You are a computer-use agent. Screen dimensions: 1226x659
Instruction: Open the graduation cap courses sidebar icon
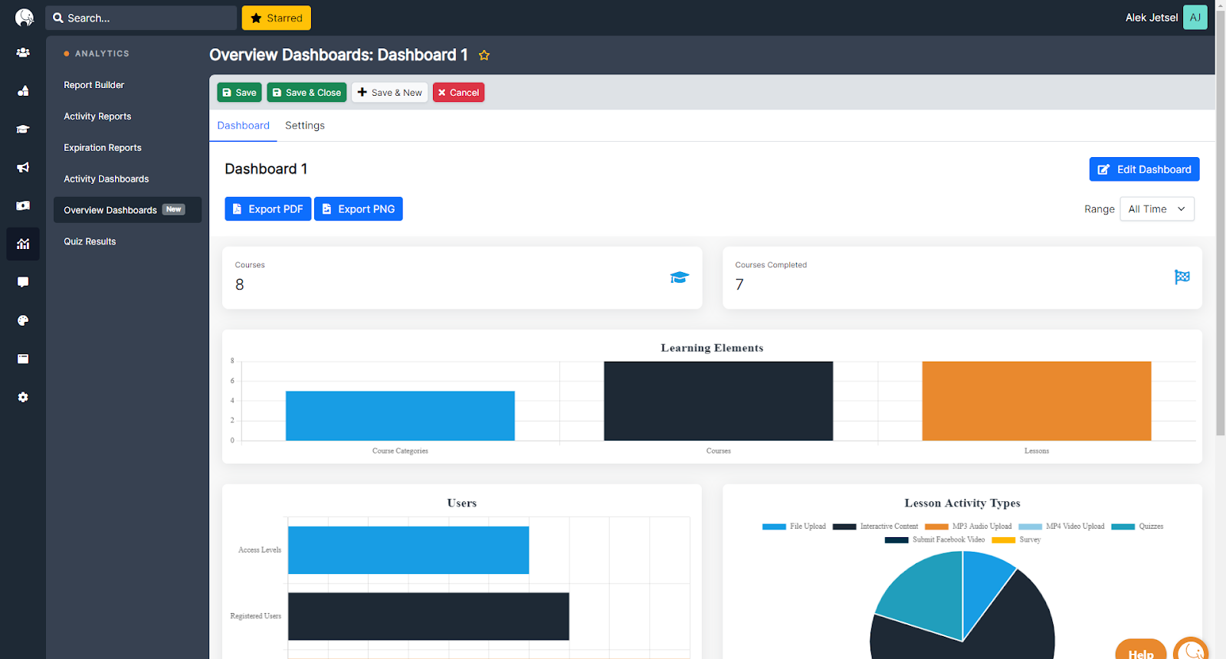pyautogui.click(x=23, y=130)
